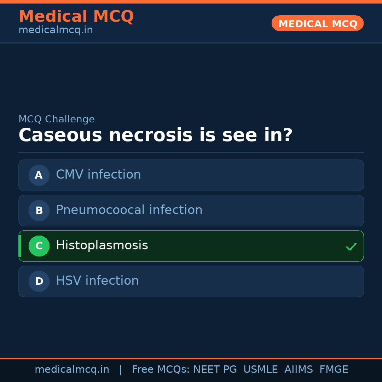This screenshot has width=382, height=382.
Task: Open the medicalmcq.in link below the title
Action: click(x=56, y=30)
